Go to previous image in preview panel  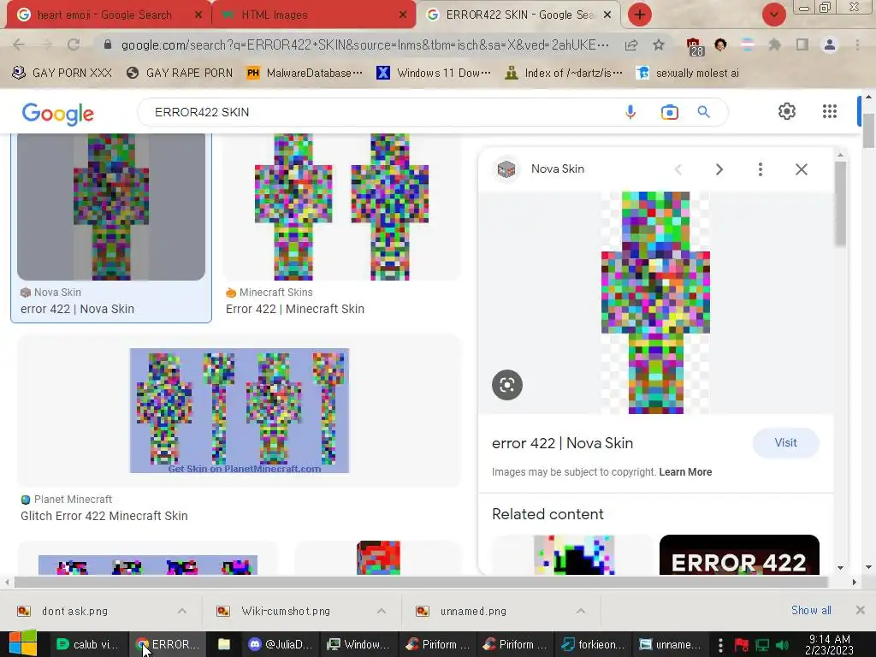click(678, 169)
